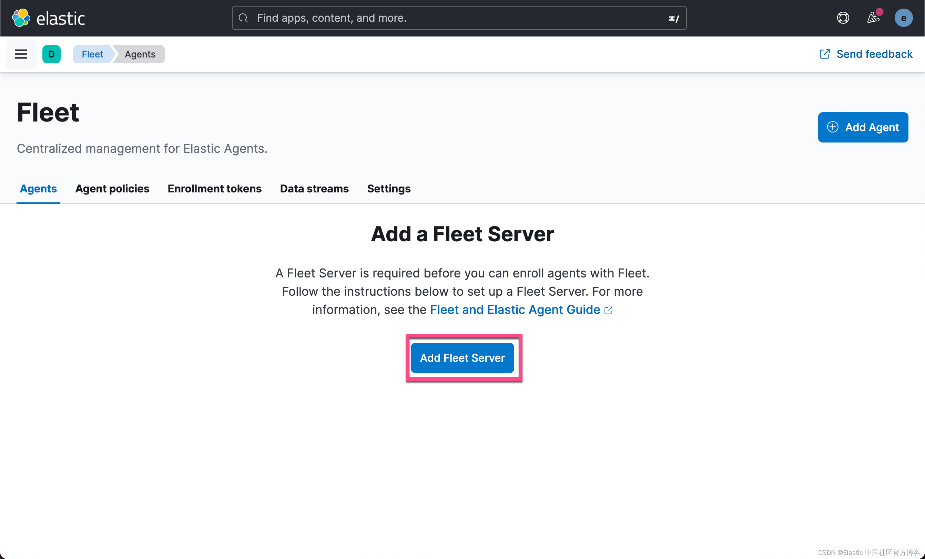Select the Agents tab

[x=38, y=189]
